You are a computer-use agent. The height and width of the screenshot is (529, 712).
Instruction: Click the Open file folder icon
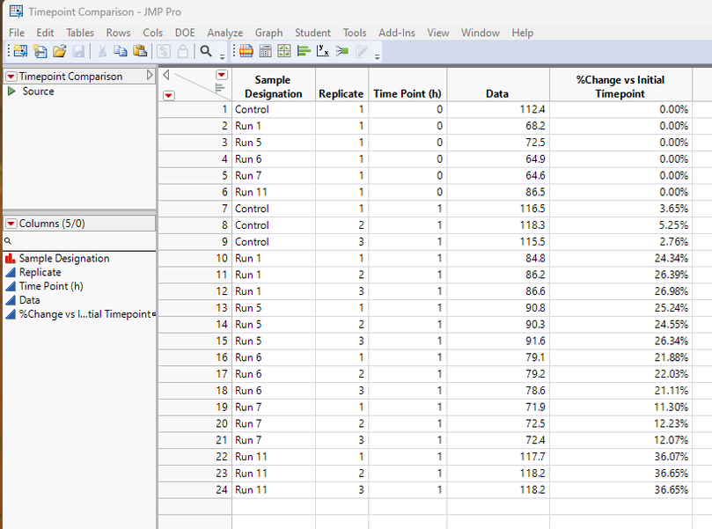pyautogui.click(x=60, y=52)
